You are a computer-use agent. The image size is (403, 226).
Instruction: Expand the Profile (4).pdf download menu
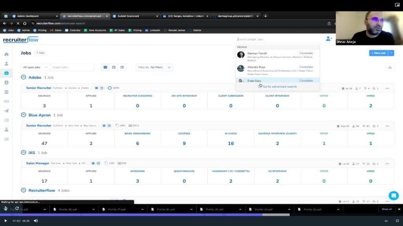coord(289,210)
